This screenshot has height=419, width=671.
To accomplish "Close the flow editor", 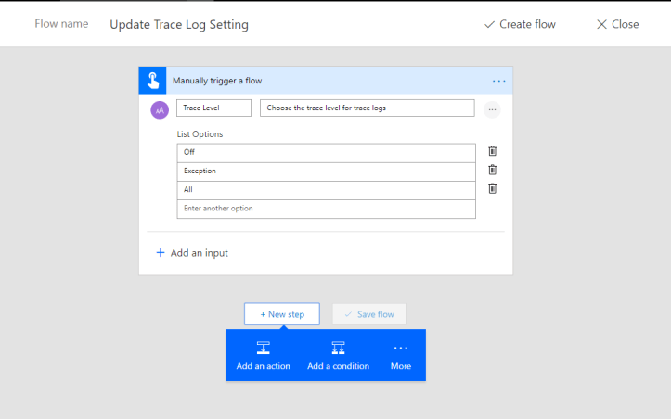I will pos(617,24).
